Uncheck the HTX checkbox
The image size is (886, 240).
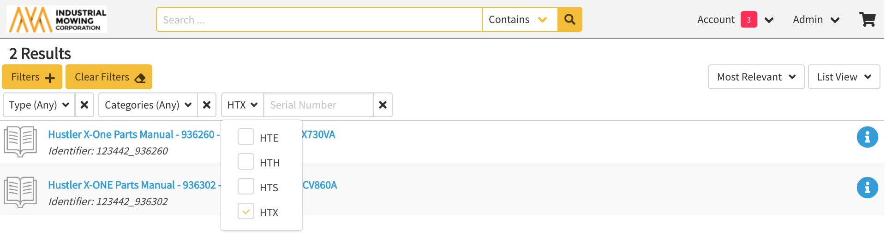(x=246, y=211)
